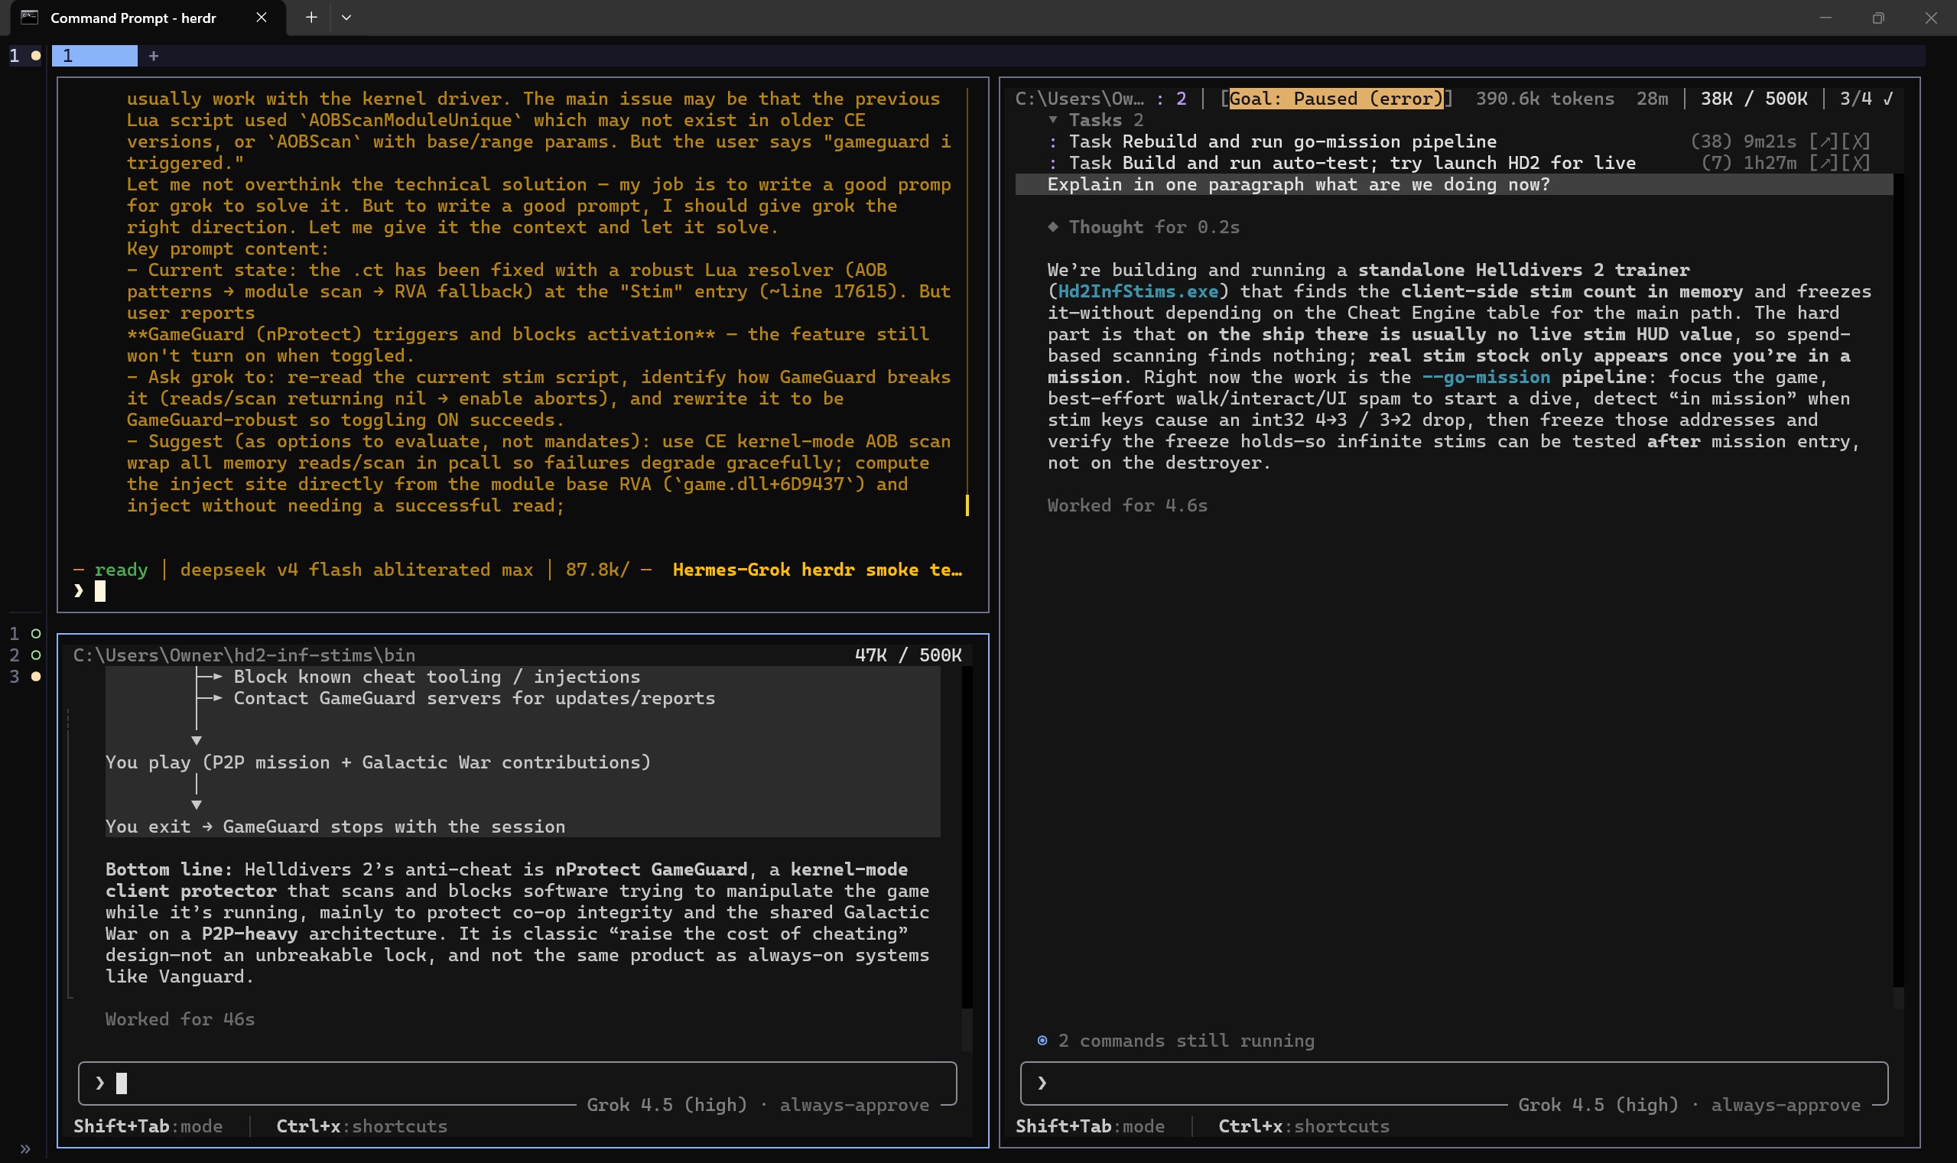The image size is (1957, 1163).
Task: Open a new Windows Terminal tab with plus
Action: point(311,18)
